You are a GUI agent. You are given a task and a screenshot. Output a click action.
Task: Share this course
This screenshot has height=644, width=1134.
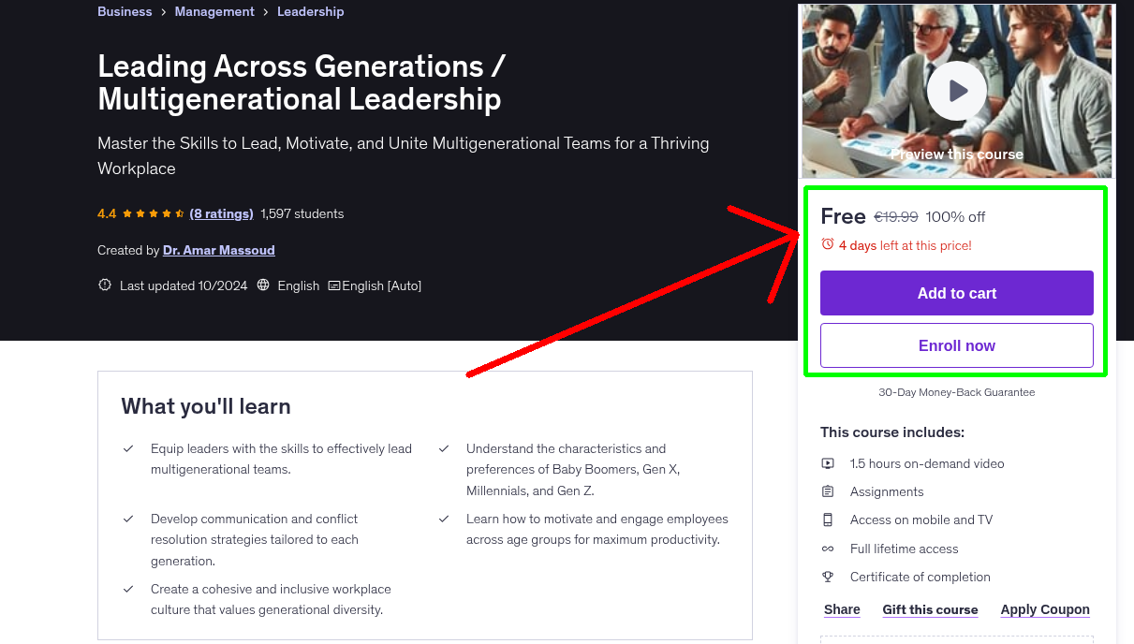pyautogui.click(x=842, y=609)
